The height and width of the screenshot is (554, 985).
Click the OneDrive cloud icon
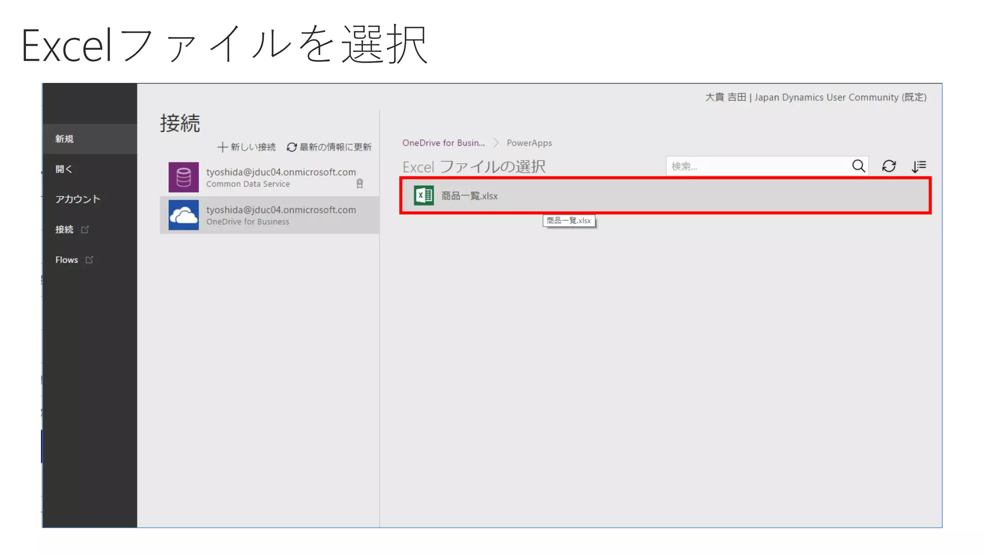[183, 215]
